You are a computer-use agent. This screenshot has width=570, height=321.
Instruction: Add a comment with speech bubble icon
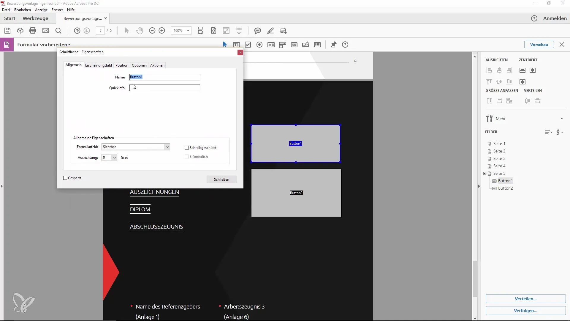point(258,31)
